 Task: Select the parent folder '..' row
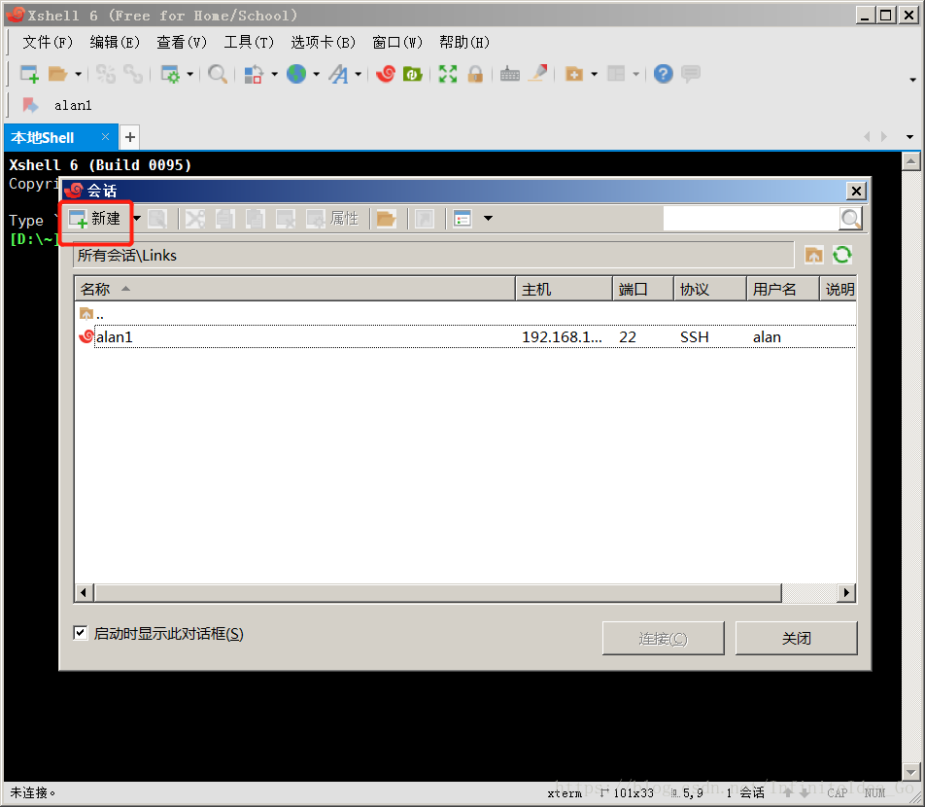tap(465, 313)
